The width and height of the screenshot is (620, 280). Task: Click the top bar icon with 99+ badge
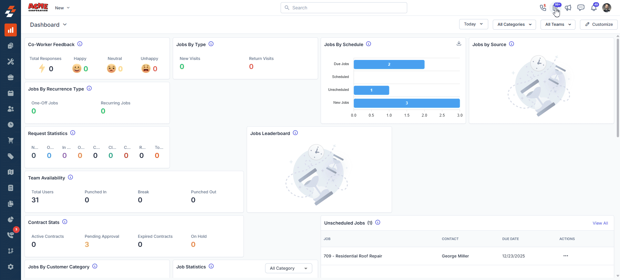556,8
